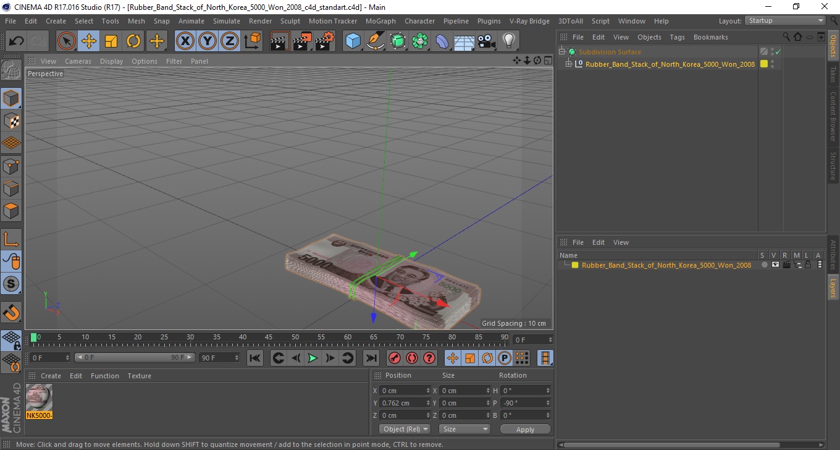840x450 pixels.
Task: Play the animation forwards
Action: (313, 358)
